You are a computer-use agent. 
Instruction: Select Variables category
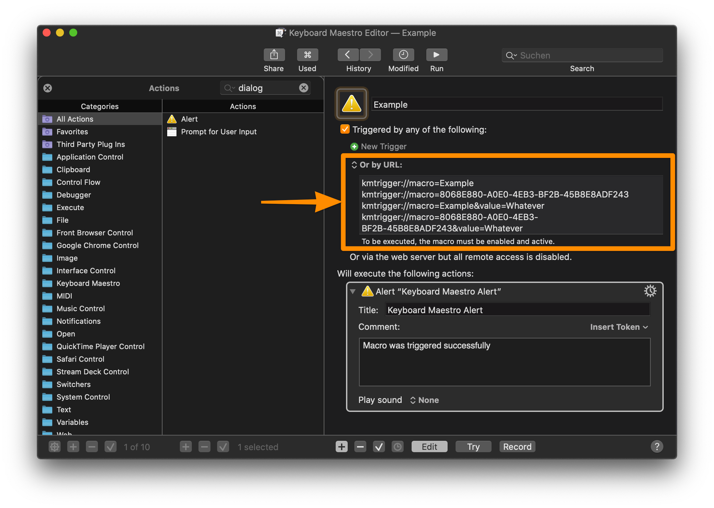(100, 422)
